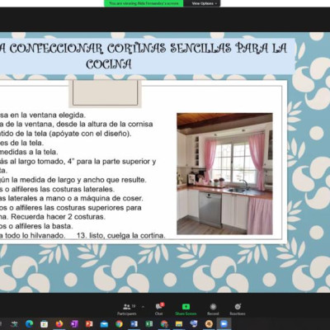Screen dimensions: 330x330
Task: Open File Explorer from the taskbar
Action: (x=179, y=324)
